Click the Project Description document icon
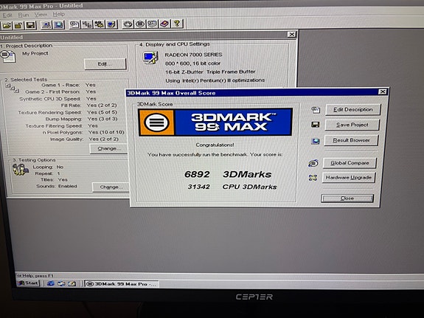424x318 pixels. [8, 57]
